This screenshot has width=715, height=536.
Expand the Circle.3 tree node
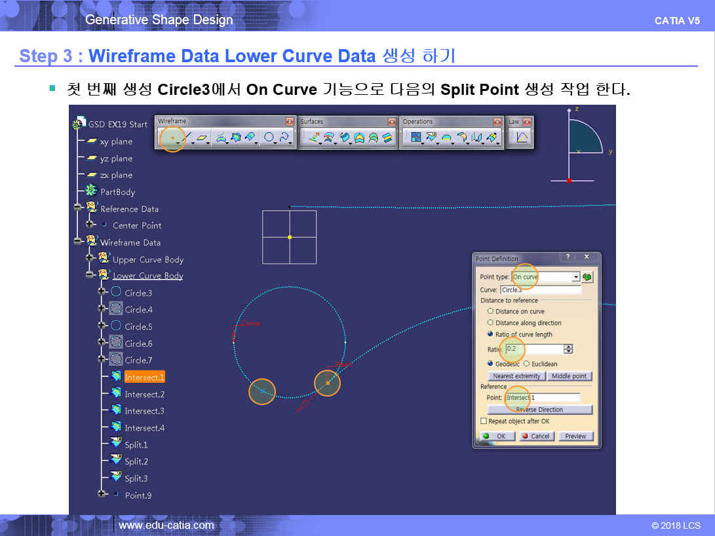pos(101,293)
